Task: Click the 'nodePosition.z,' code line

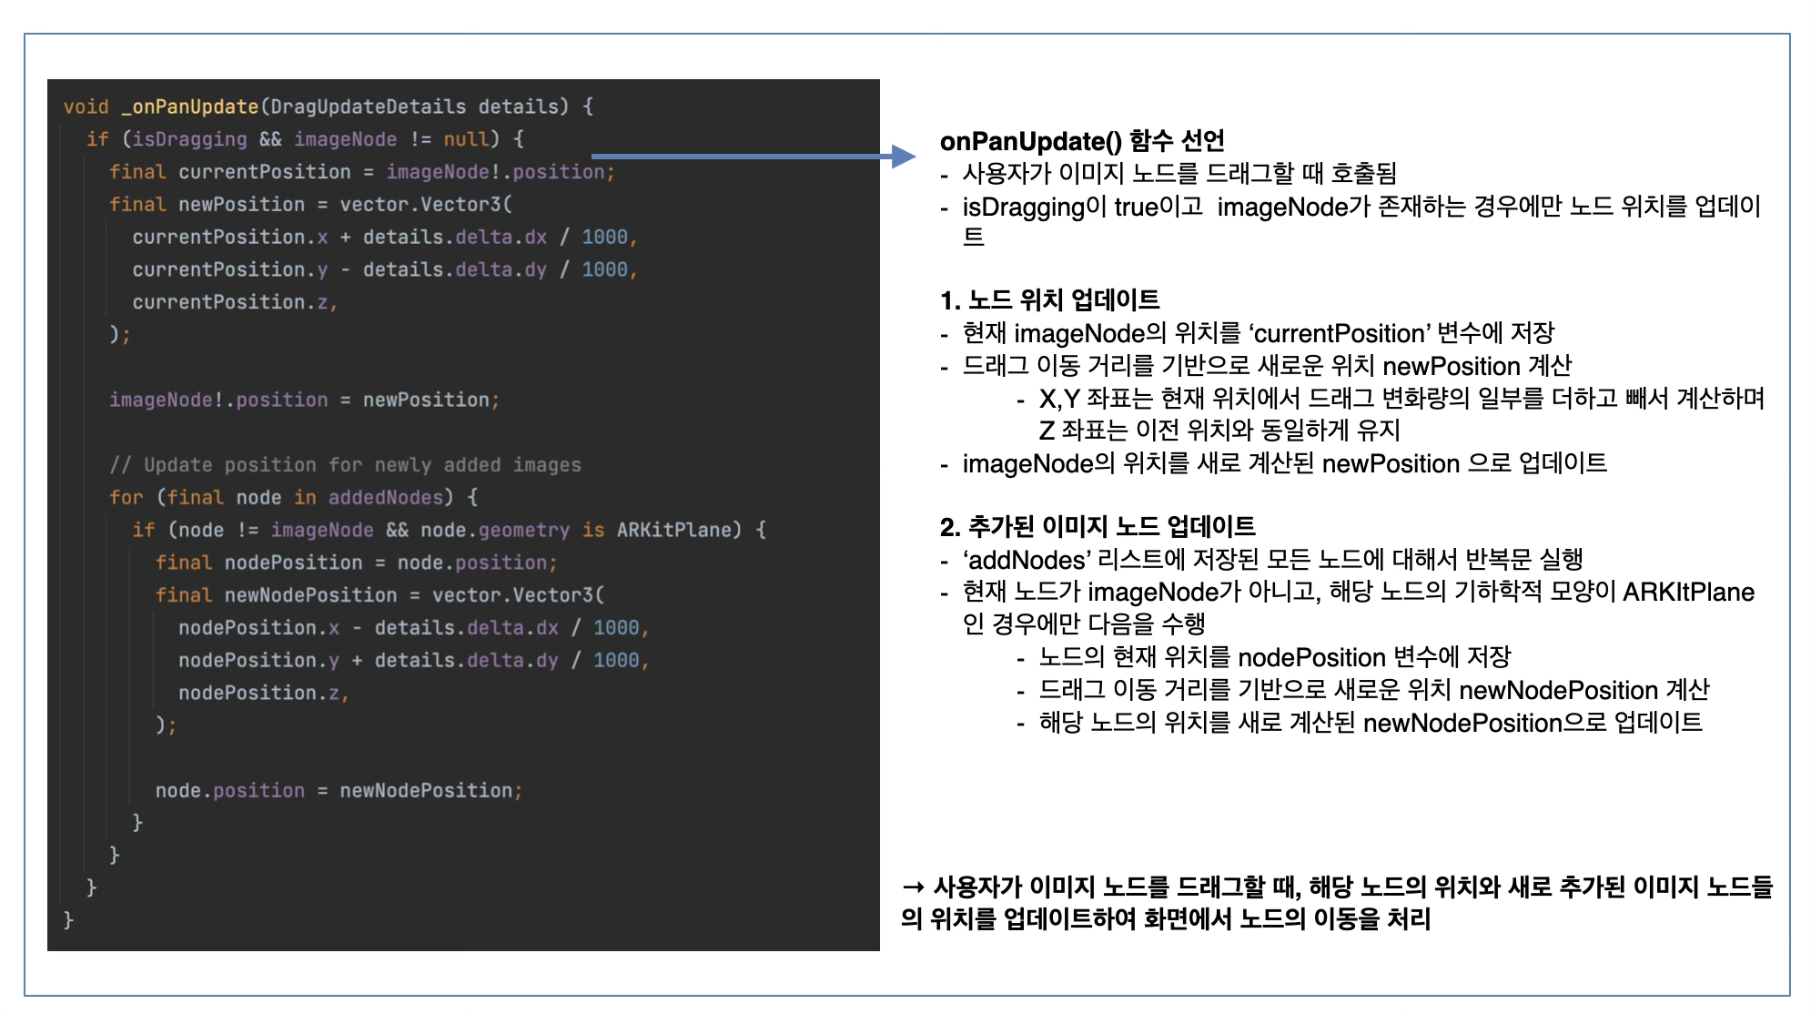Action: point(263,693)
